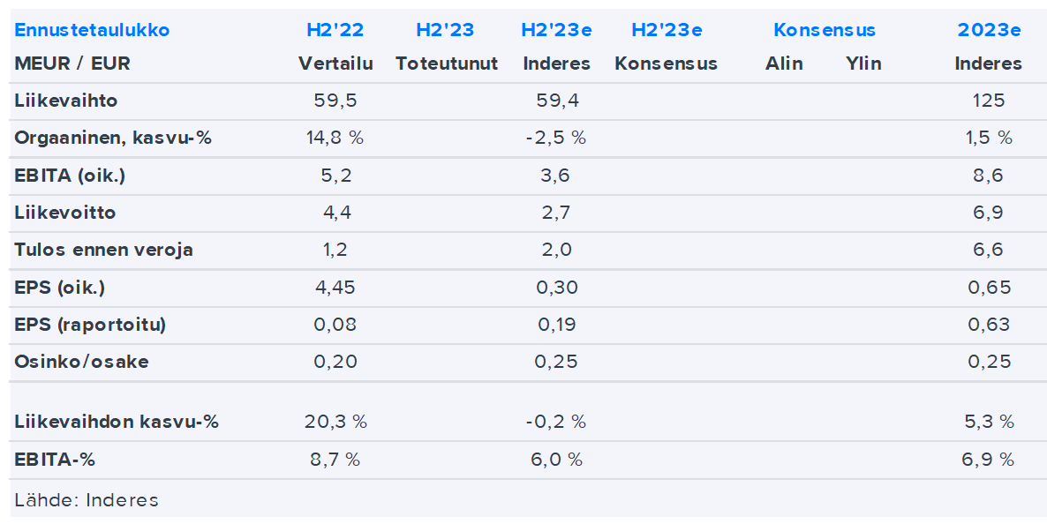
Task: Click the Ennustetaulukko table title
Action: pos(92,30)
